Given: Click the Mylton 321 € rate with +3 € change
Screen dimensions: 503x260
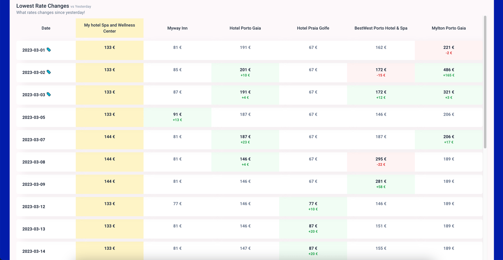Looking at the screenshot, I should [x=449, y=95].
